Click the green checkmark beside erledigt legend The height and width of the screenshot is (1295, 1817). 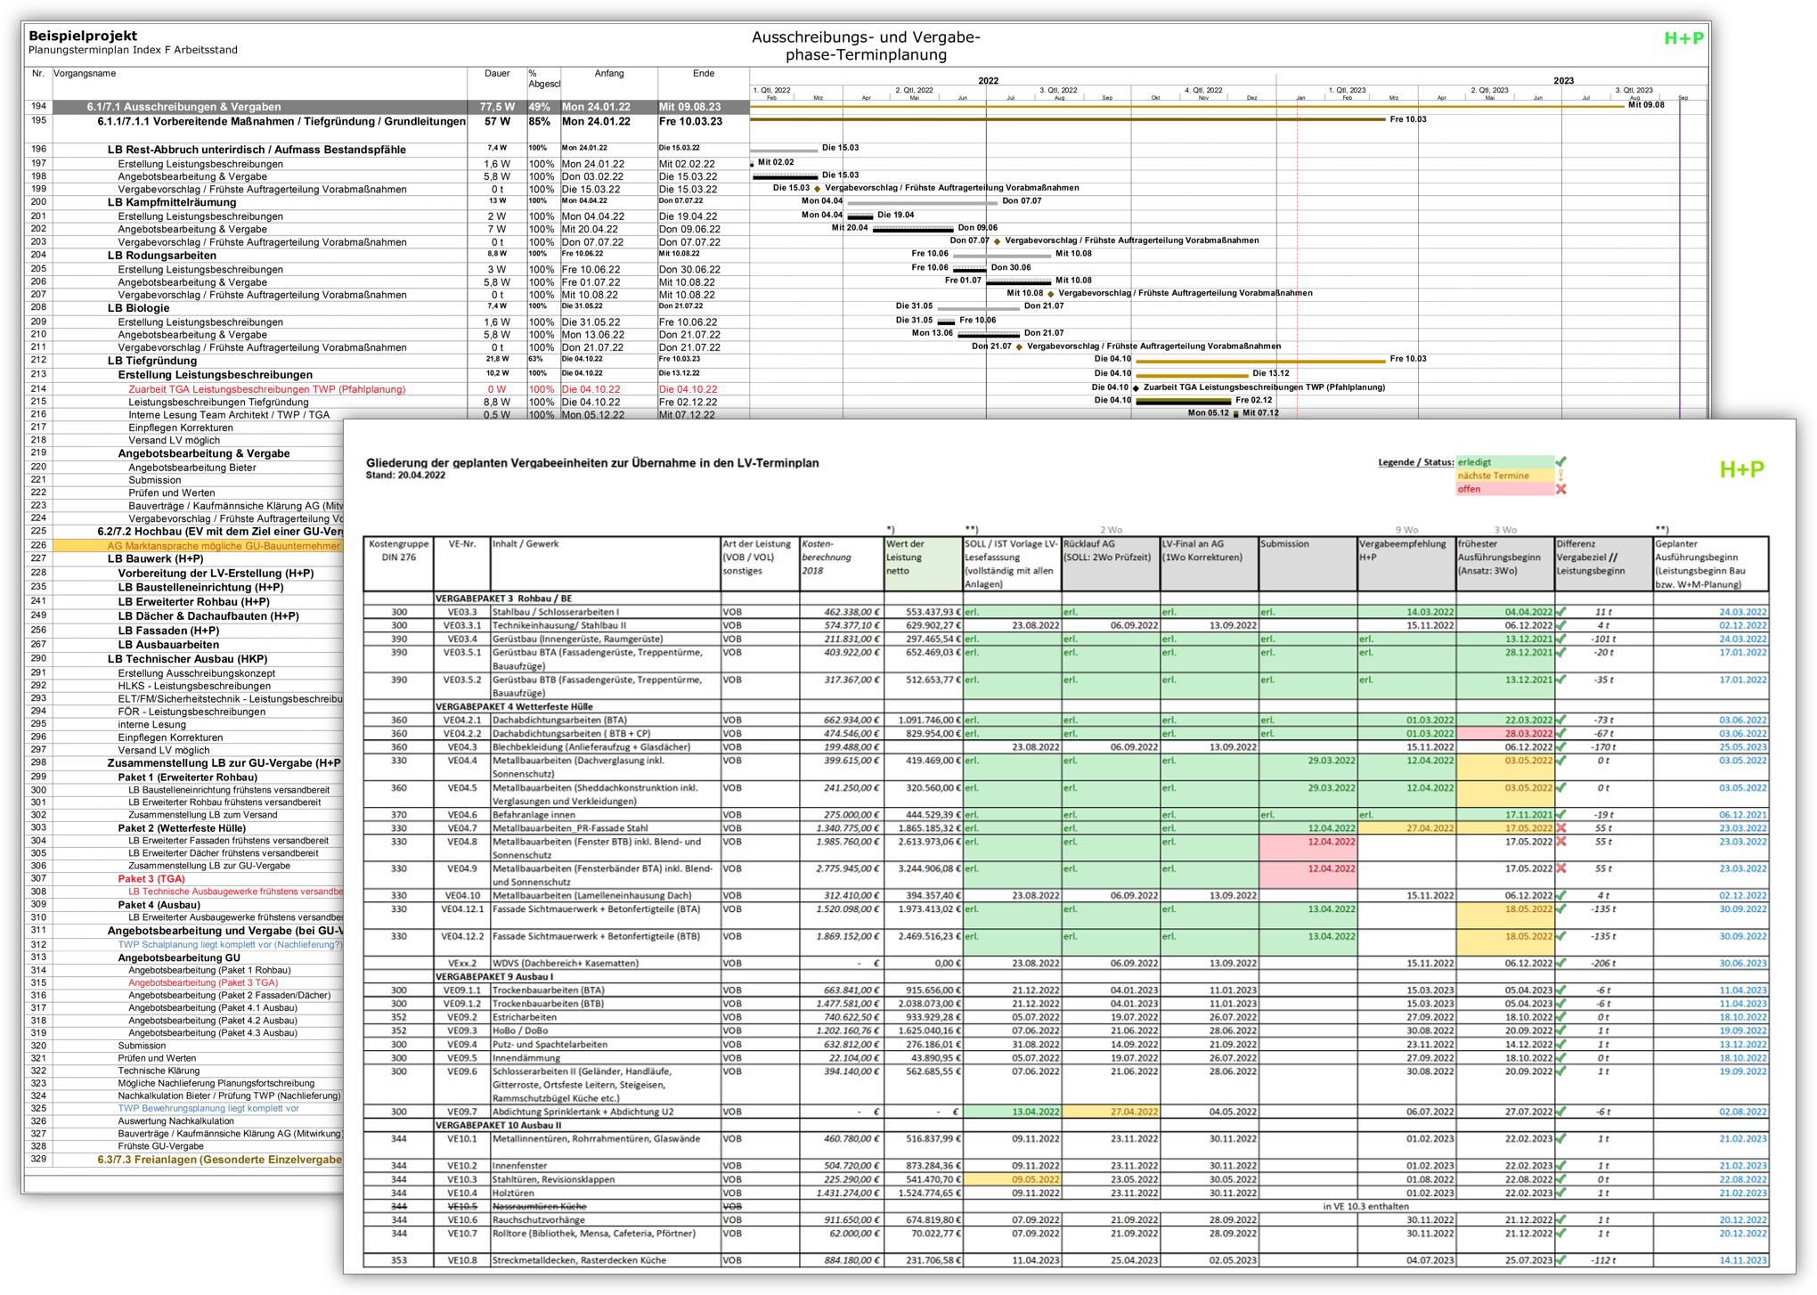point(1560,461)
